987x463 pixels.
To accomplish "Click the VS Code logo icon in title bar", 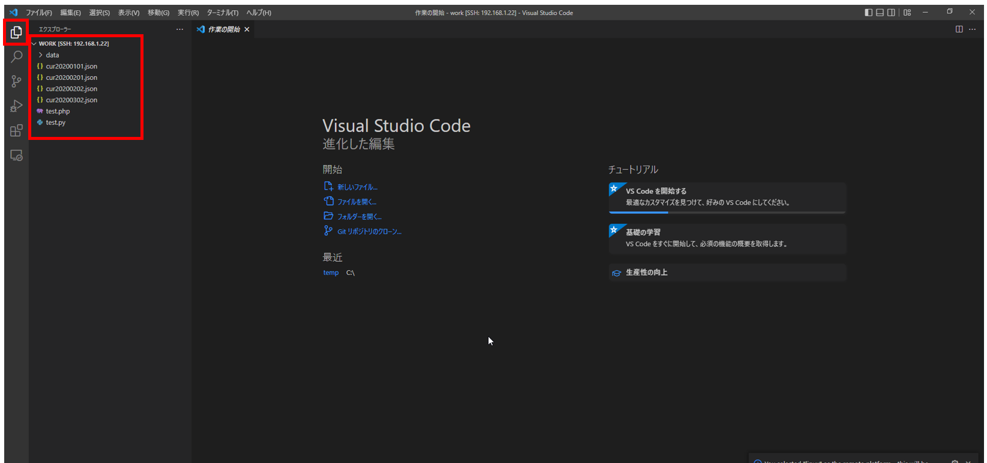I will coord(13,12).
